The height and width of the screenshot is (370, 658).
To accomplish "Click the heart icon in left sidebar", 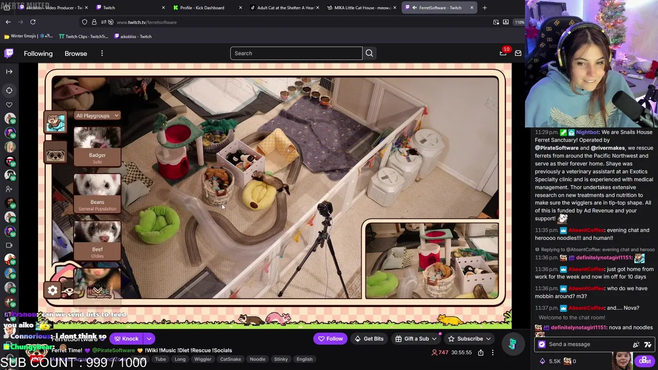I will coord(9,105).
